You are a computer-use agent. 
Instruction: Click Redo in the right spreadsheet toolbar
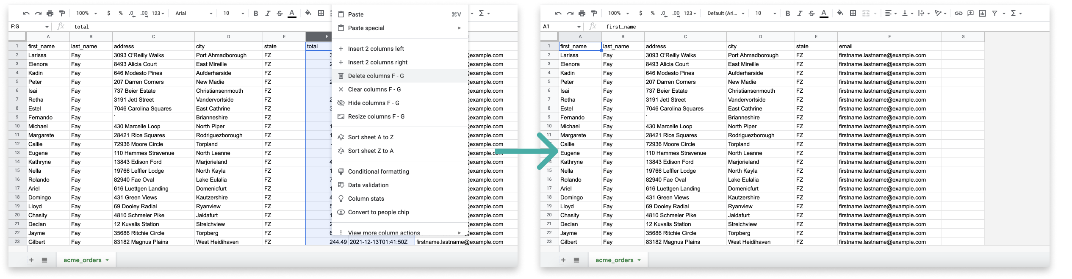570,14
